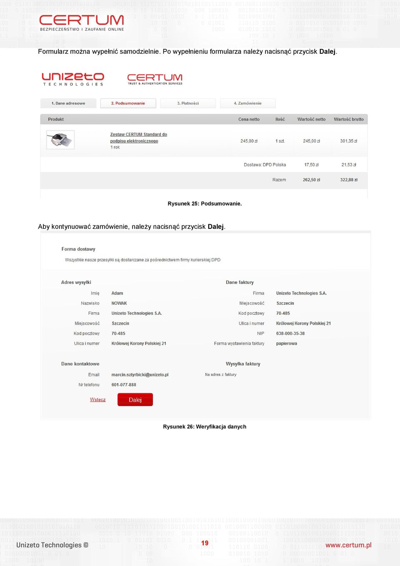Open Zestaw CERTUM Standard product link
This screenshot has height=566, width=400.
coord(138,138)
